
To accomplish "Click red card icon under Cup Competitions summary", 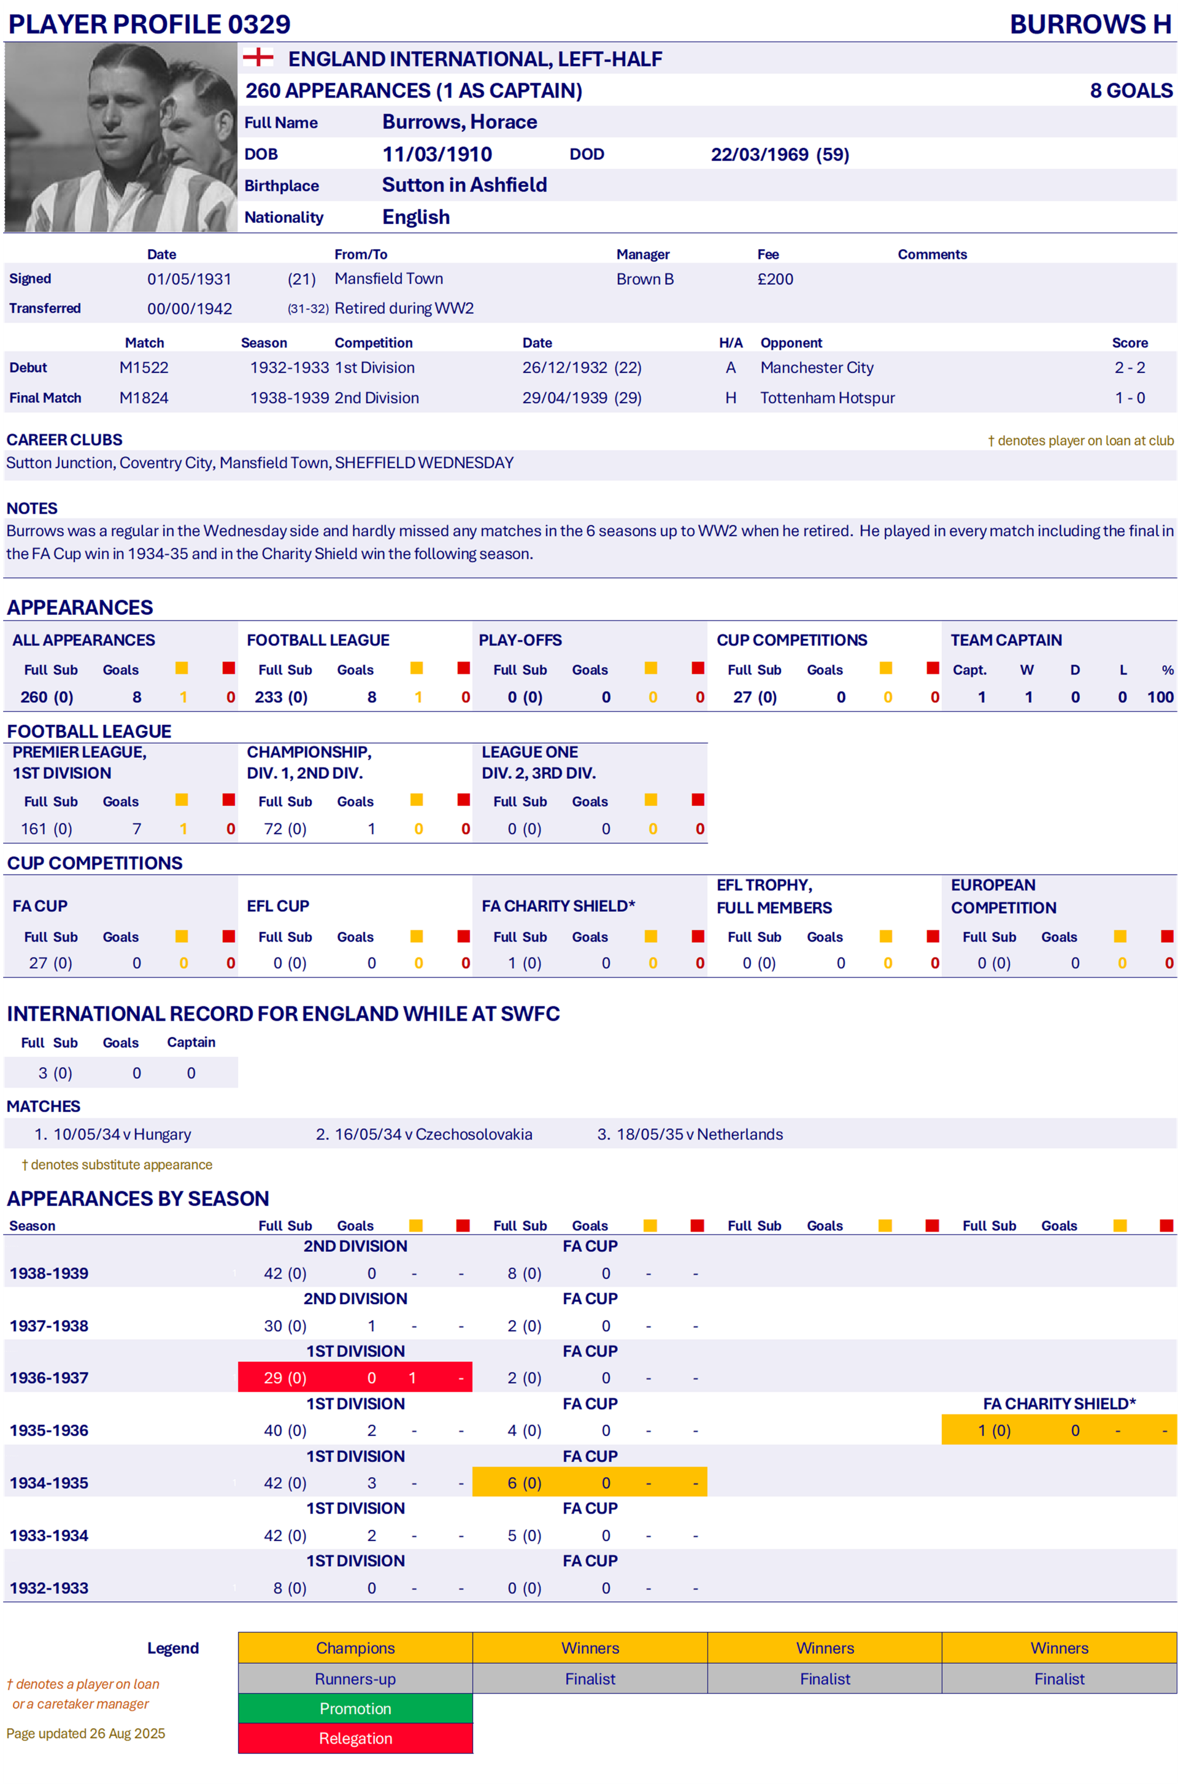I will (933, 668).
